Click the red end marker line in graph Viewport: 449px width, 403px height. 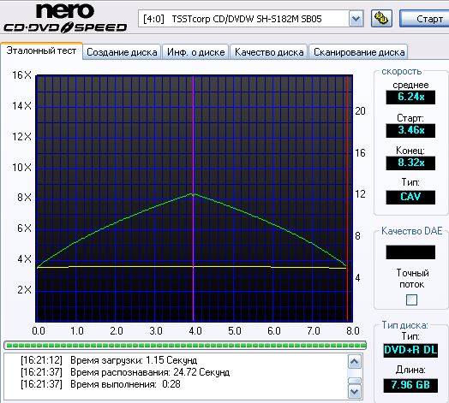pyautogui.click(x=347, y=199)
